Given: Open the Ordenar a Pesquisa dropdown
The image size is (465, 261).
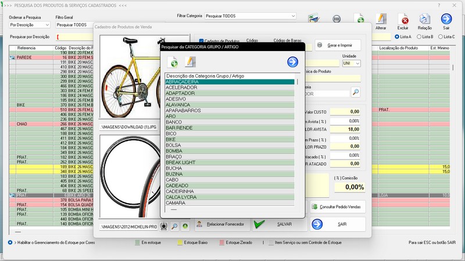Looking at the screenshot, I should click(x=46, y=25).
